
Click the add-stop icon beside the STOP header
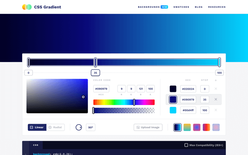216,80
